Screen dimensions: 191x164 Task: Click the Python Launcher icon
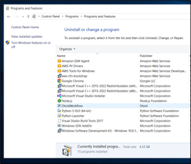[59, 116]
